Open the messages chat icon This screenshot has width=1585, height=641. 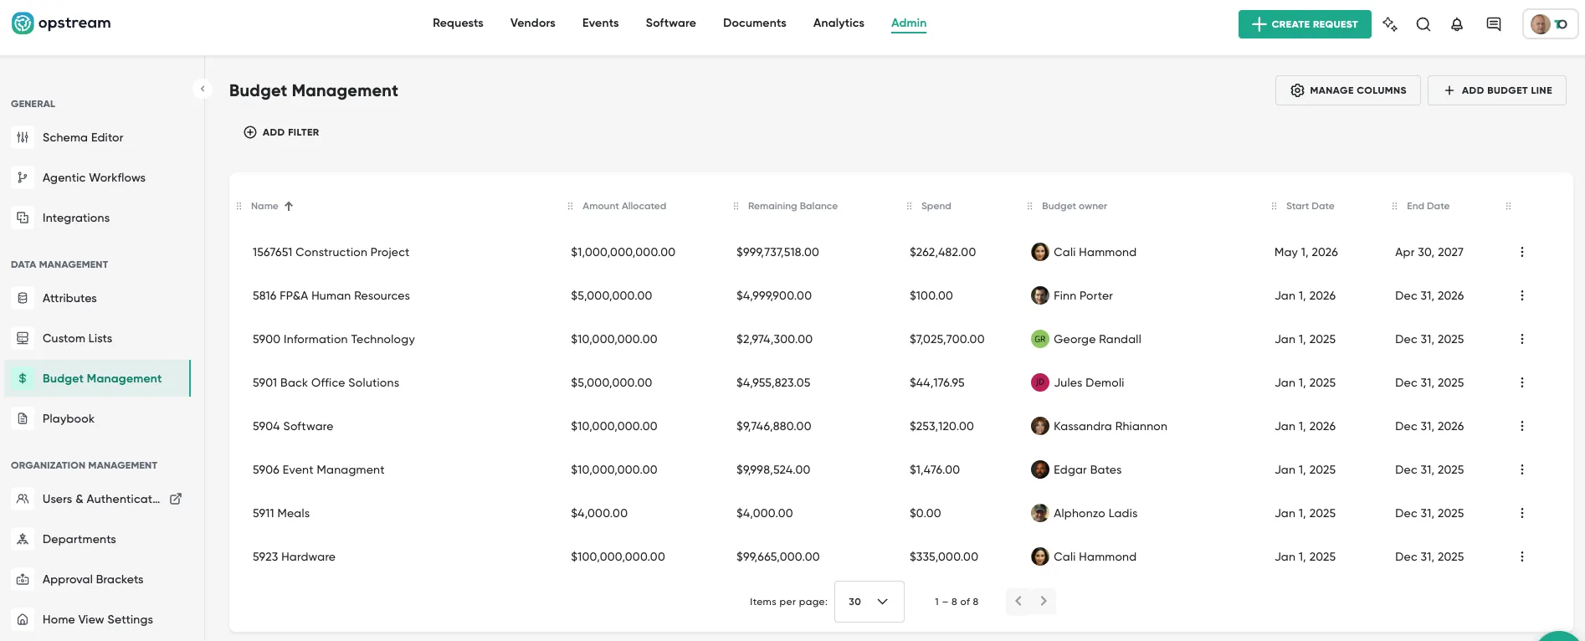pos(1494,24)
